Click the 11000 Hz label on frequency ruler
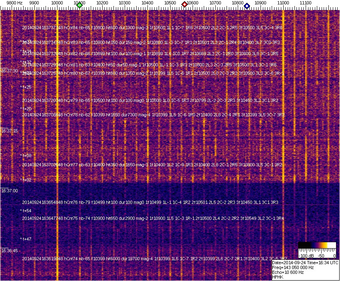 click(283, 3)
